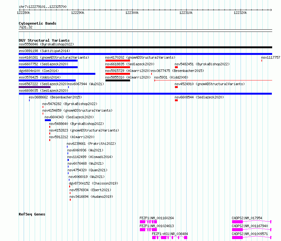Click the chr7:122279101..122325700 coordinate text
The width and height of the screenshot is (281, 241).
click(x=43, y=7)
